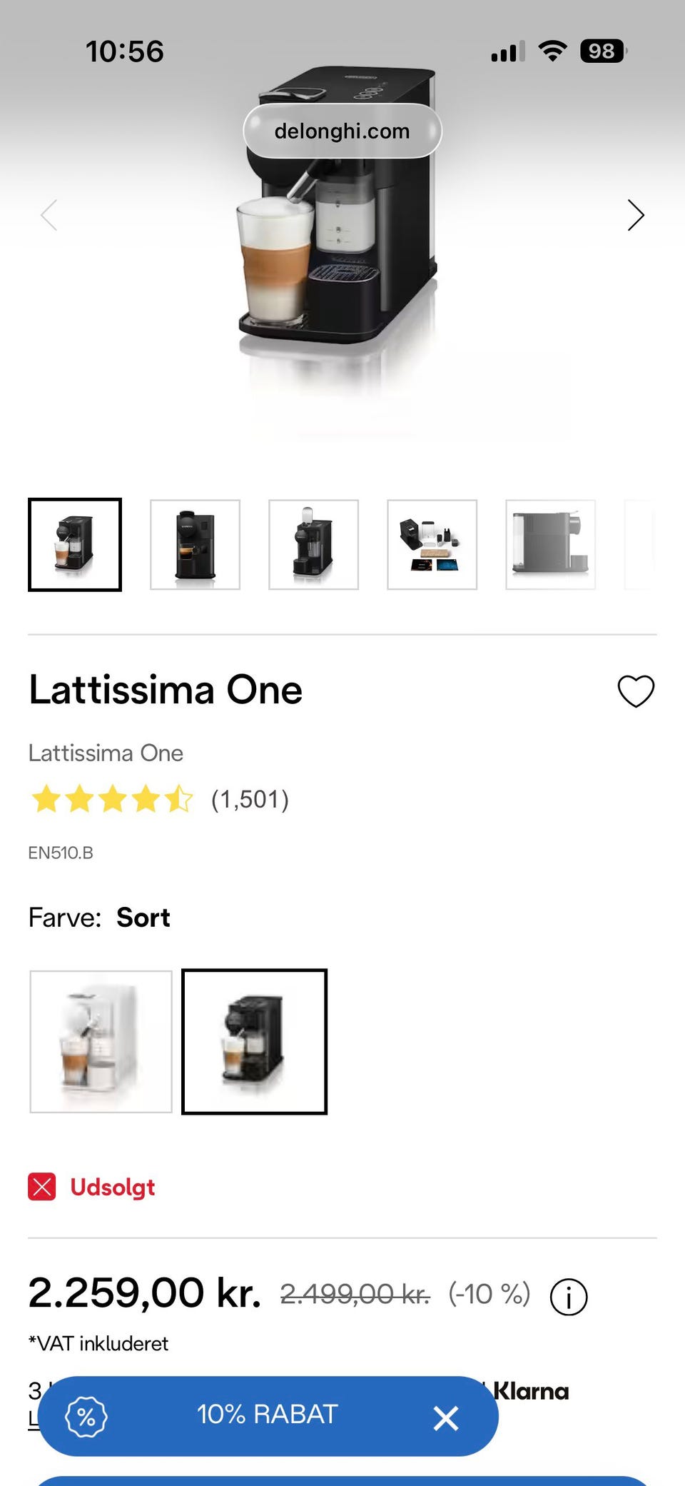
Task: Tap the percent discount badge icon
Action: tap(86, 1417)
